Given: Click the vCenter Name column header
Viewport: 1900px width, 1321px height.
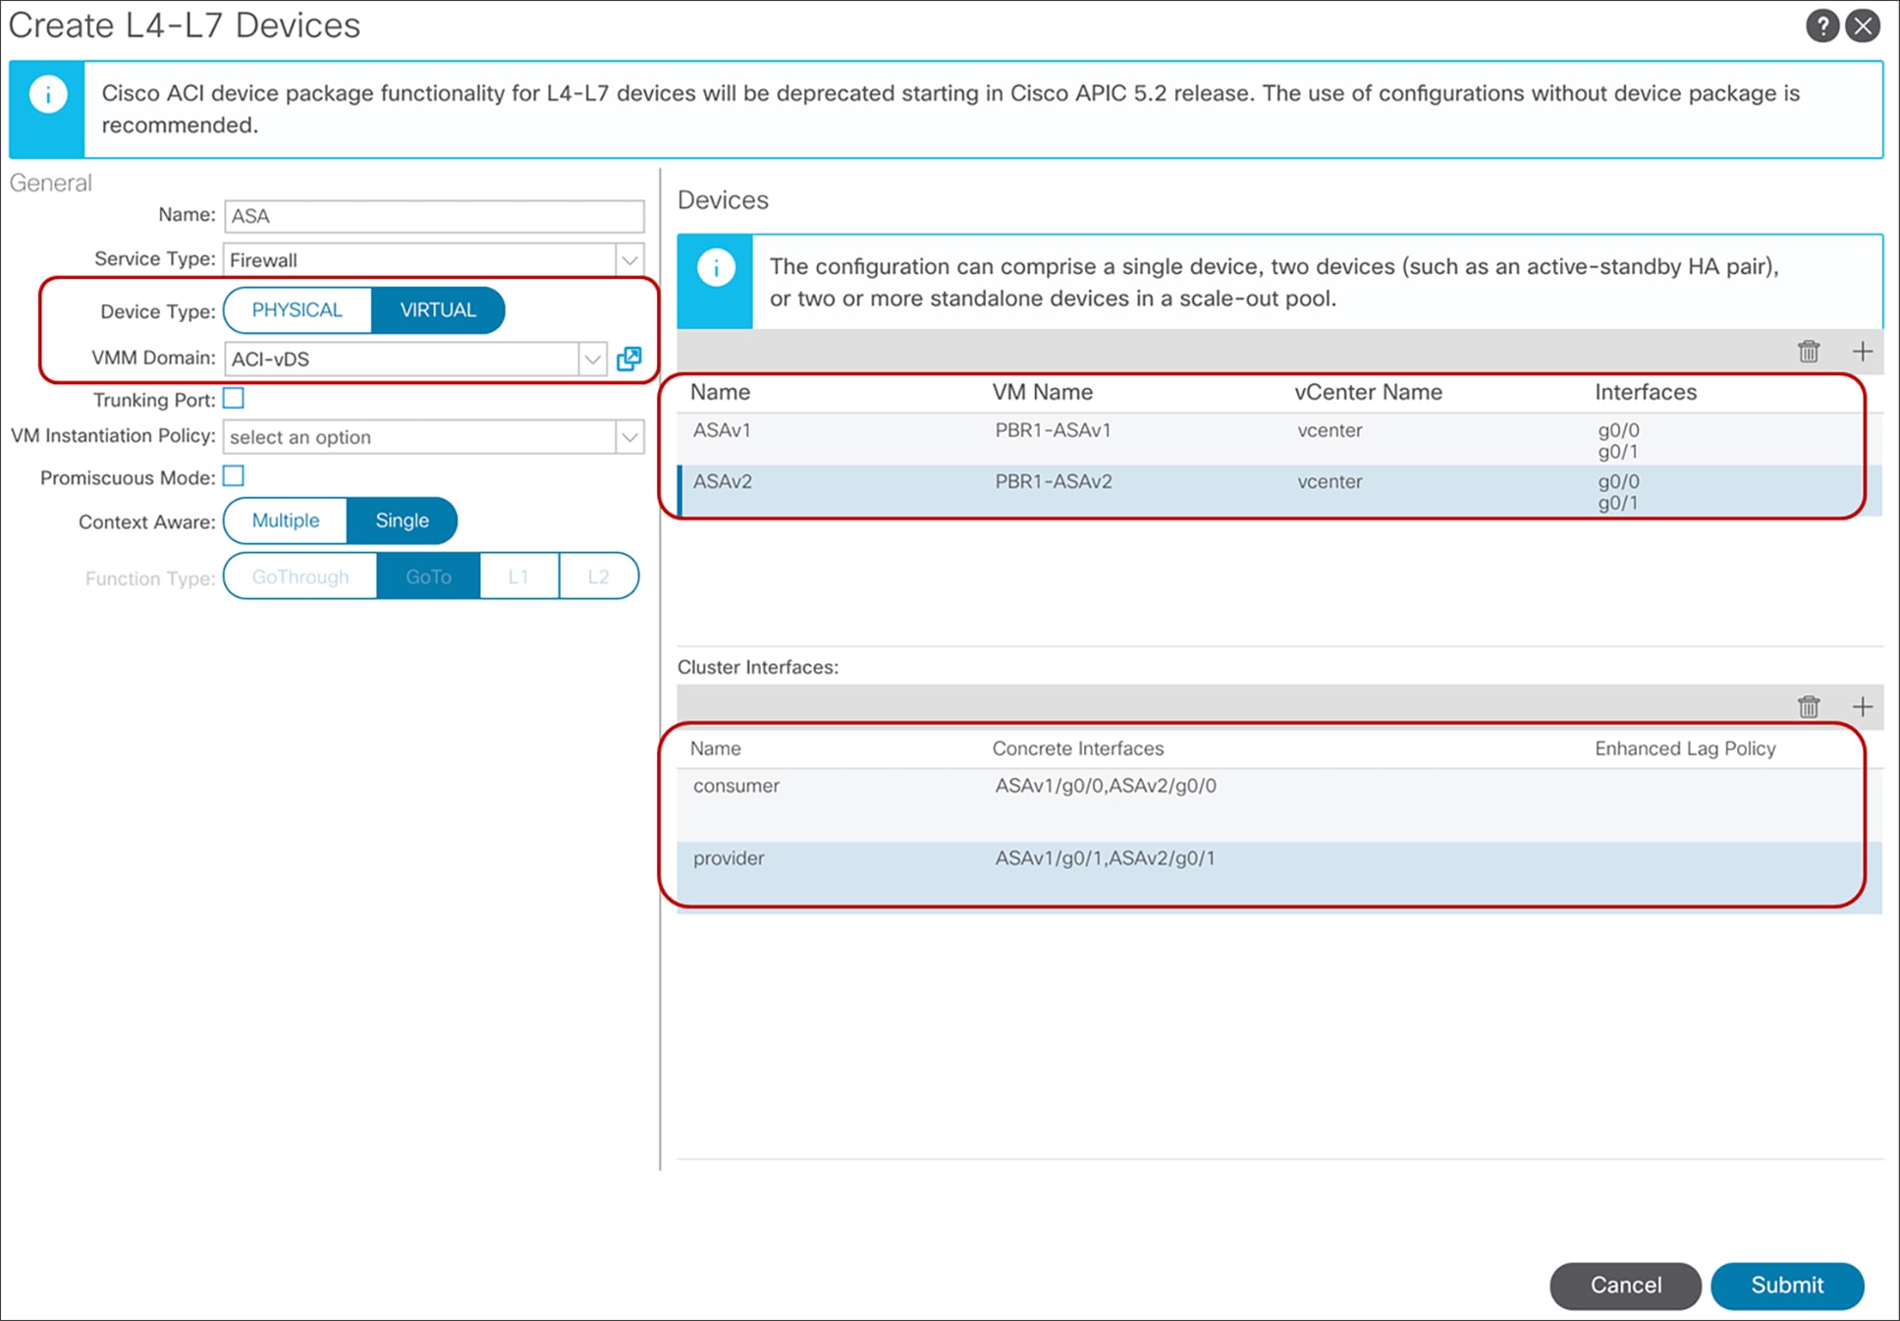Looking at the screenshot, I should [1368, 392].
